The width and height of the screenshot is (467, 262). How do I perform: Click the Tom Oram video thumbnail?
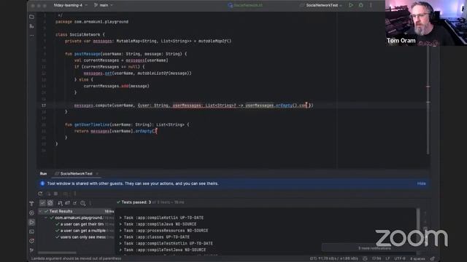tap(426, 23)
